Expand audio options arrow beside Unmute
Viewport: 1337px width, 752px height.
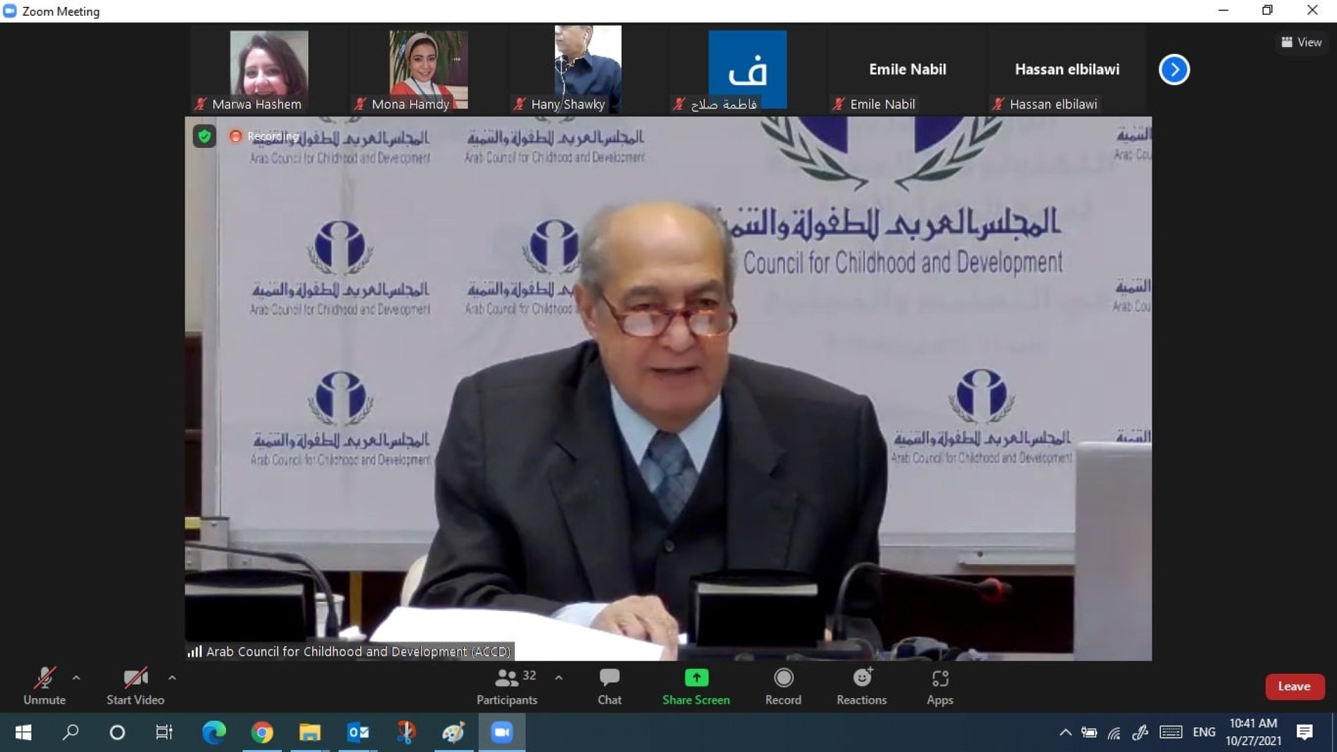coord(76,677)
